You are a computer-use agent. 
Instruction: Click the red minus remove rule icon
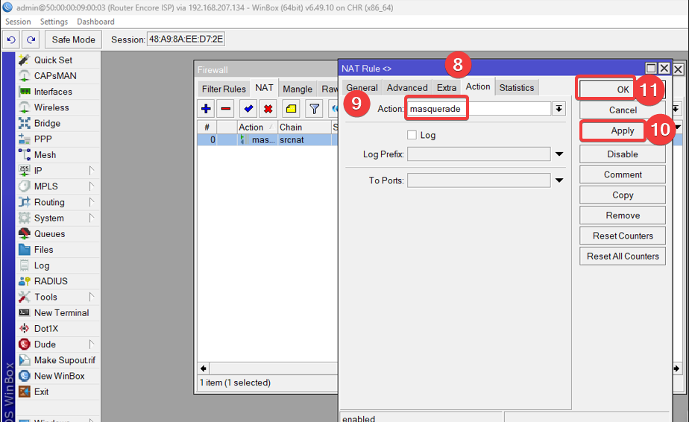pos(226,109)
